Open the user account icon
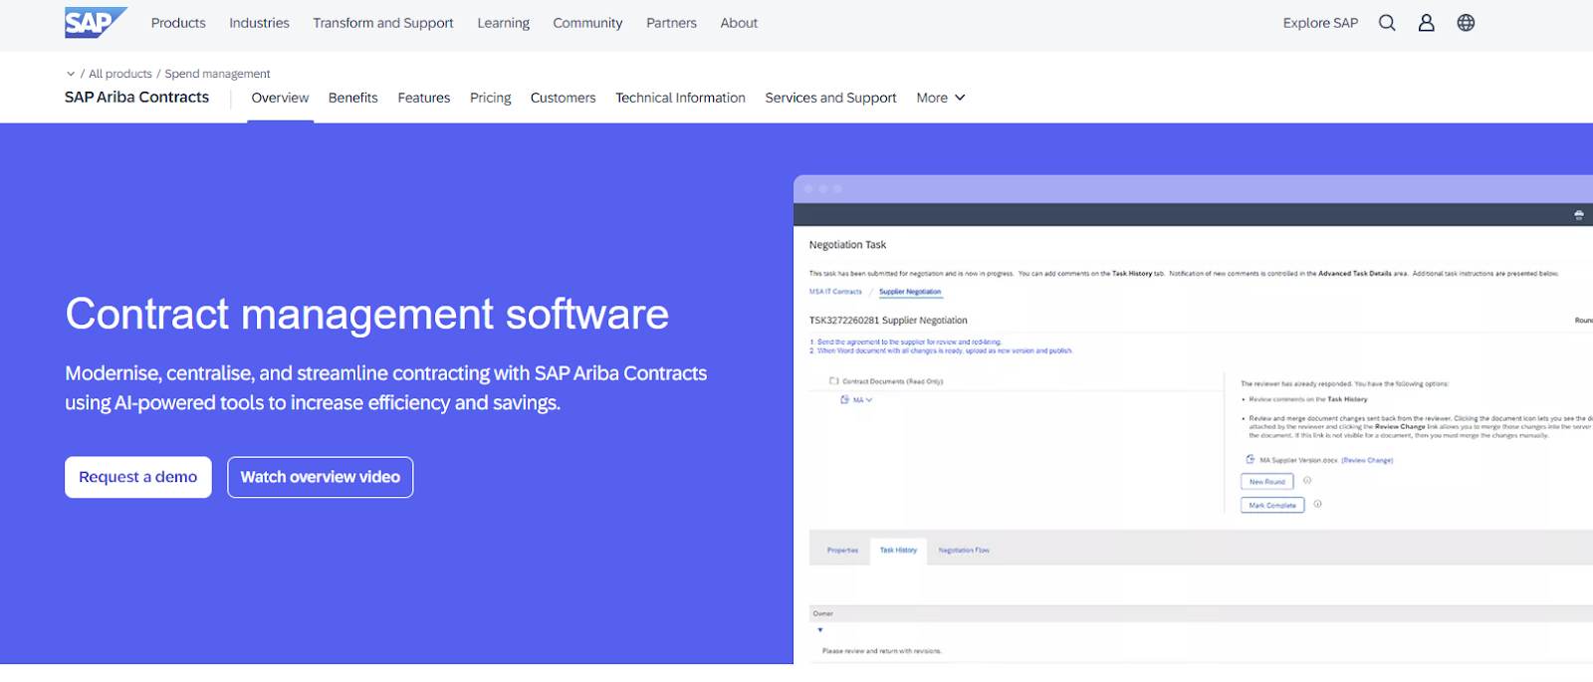This screenshot has height=682, width=1593. [x=1426, y=23]
